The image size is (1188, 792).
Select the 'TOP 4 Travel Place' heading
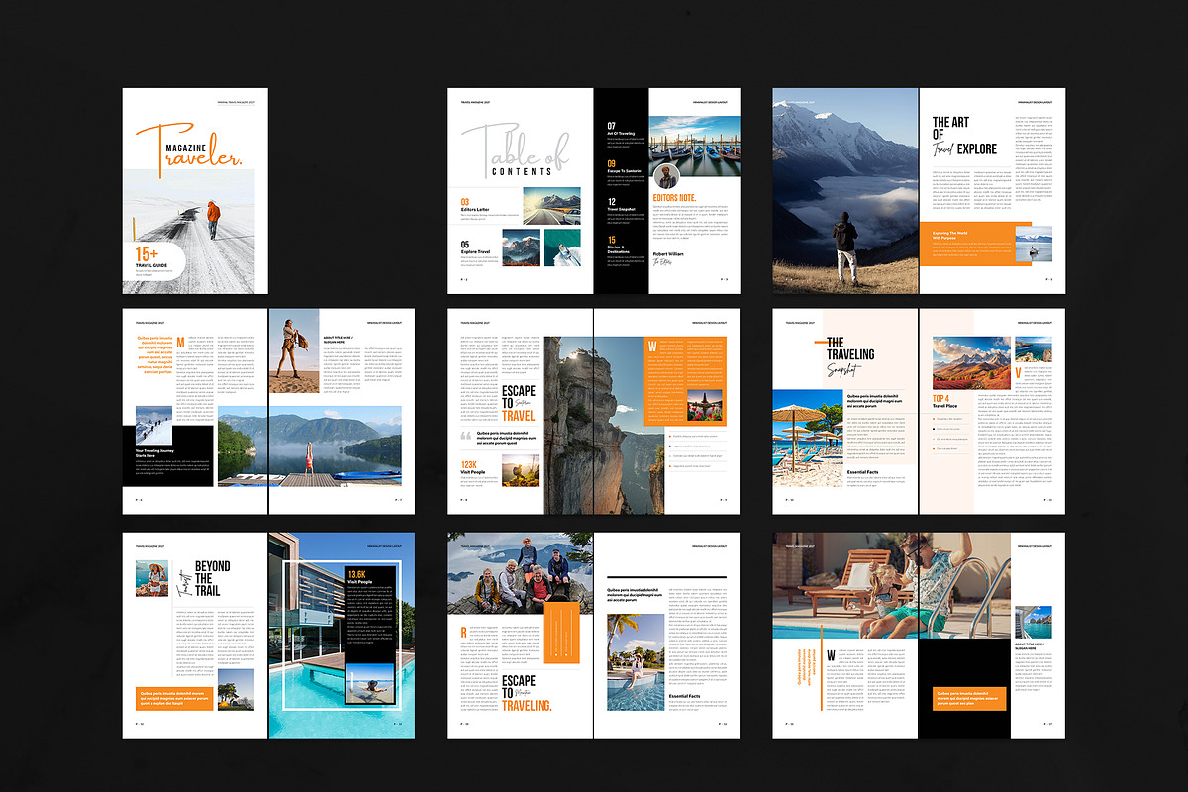coord(944,401)
